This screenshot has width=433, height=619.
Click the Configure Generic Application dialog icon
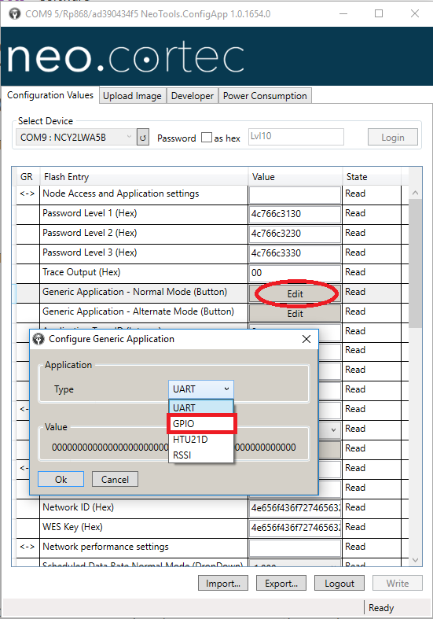pyautogui.click(x=39, y=339)
